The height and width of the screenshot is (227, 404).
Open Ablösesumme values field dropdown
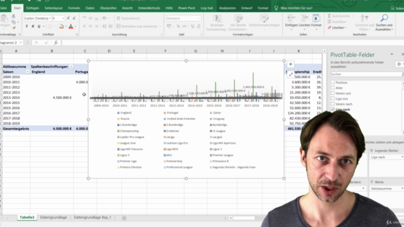coord(402,189)
